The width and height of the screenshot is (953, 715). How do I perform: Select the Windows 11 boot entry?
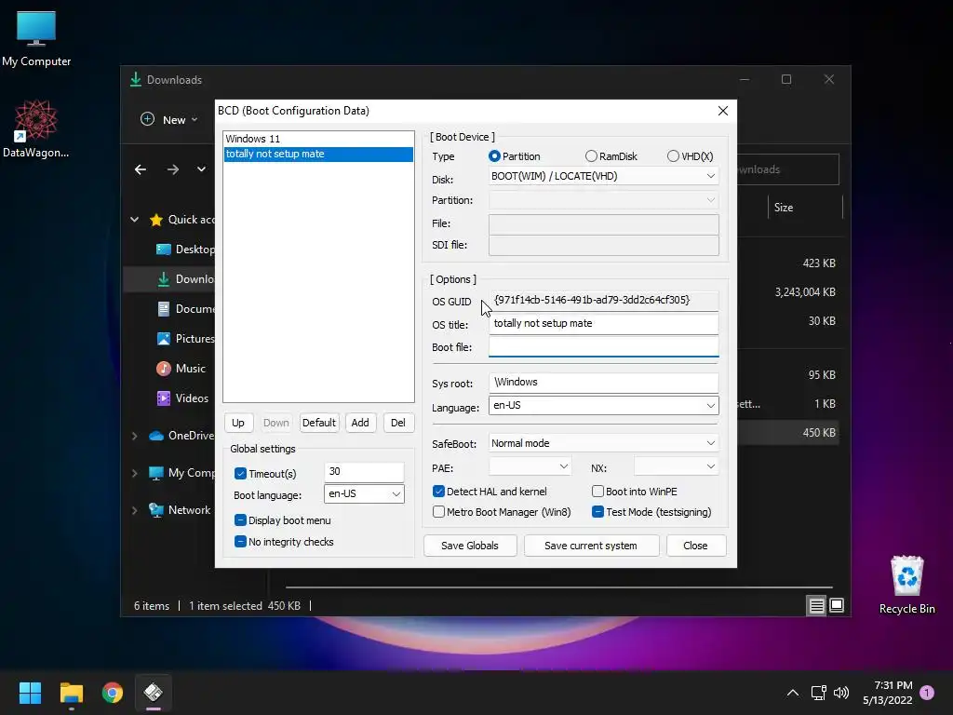318,139
